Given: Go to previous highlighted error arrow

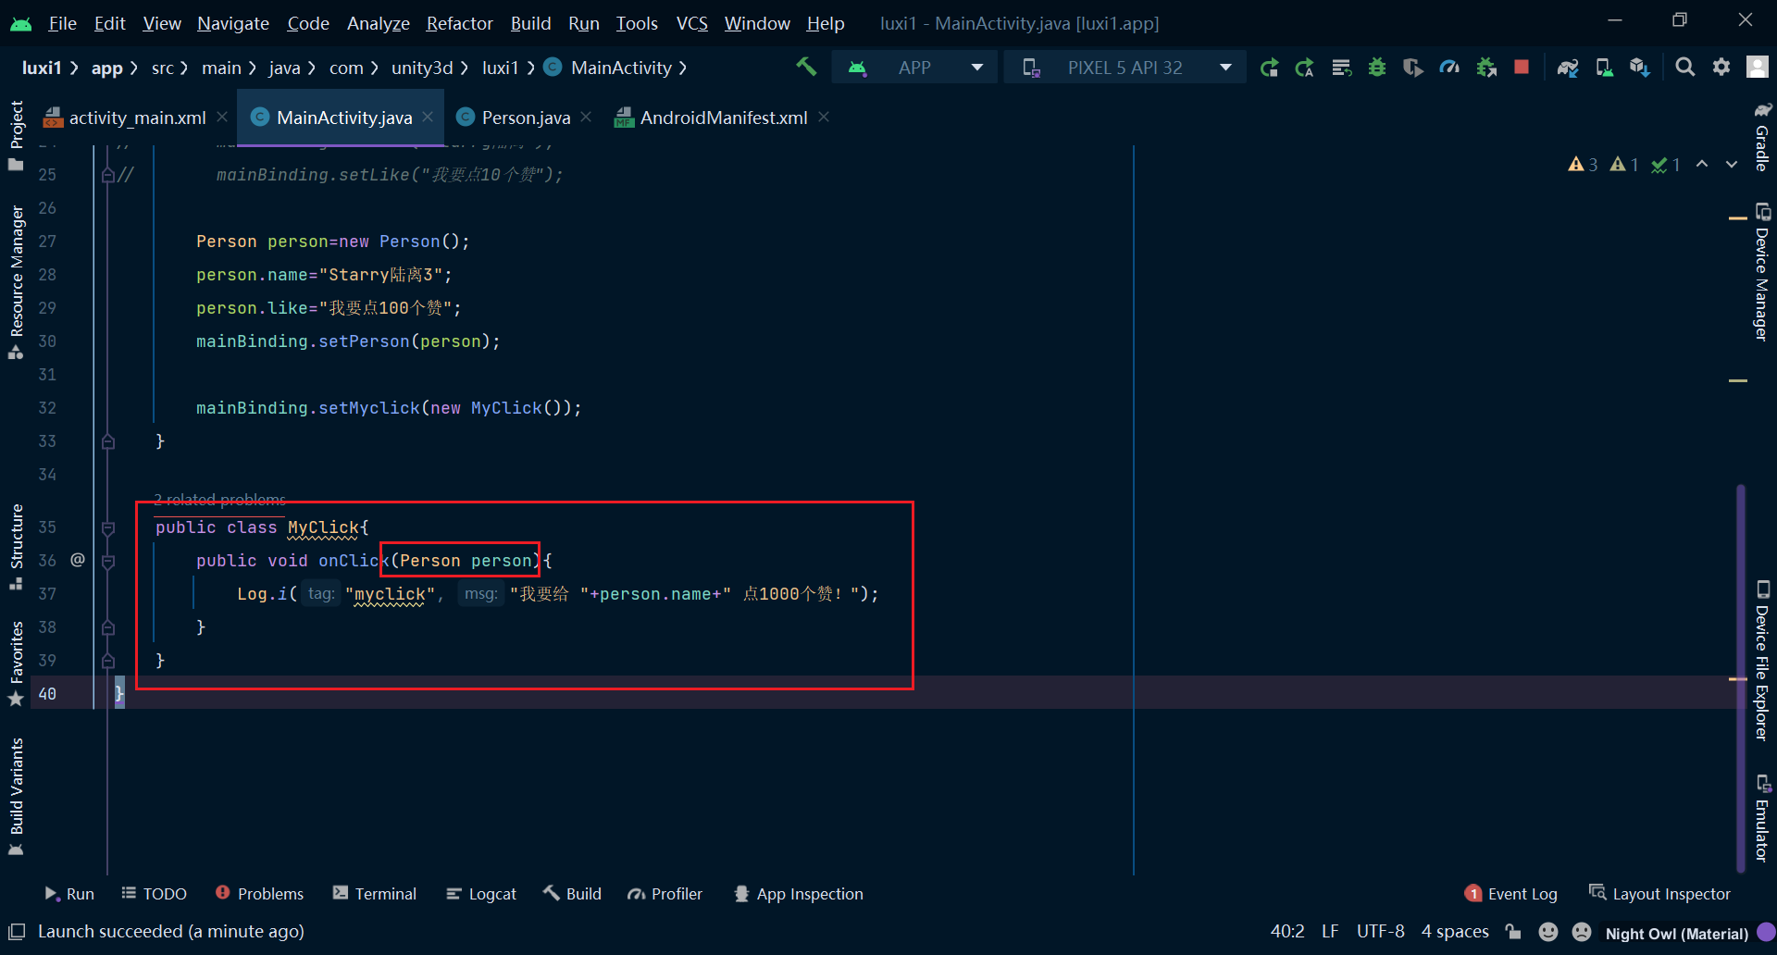Looking at the screenshot, I should tap(1702, 164).
